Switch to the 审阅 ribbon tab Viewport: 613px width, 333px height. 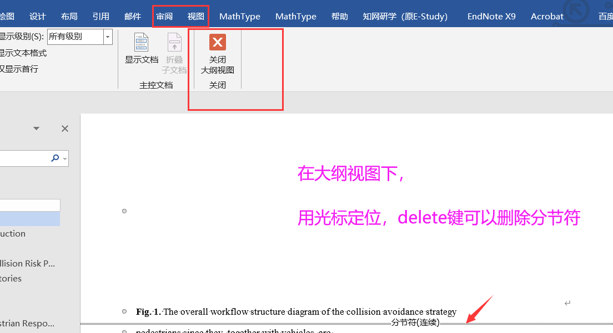pos(164,16)
